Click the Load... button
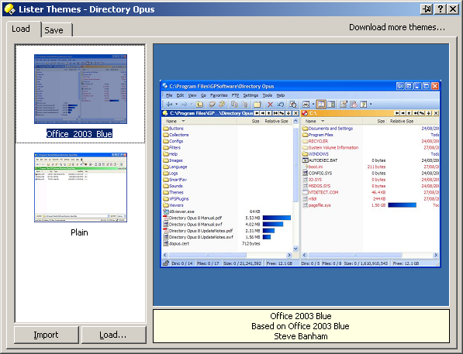Image resolution: width=463 pixels, height=354 pixels. pos(113,335)
